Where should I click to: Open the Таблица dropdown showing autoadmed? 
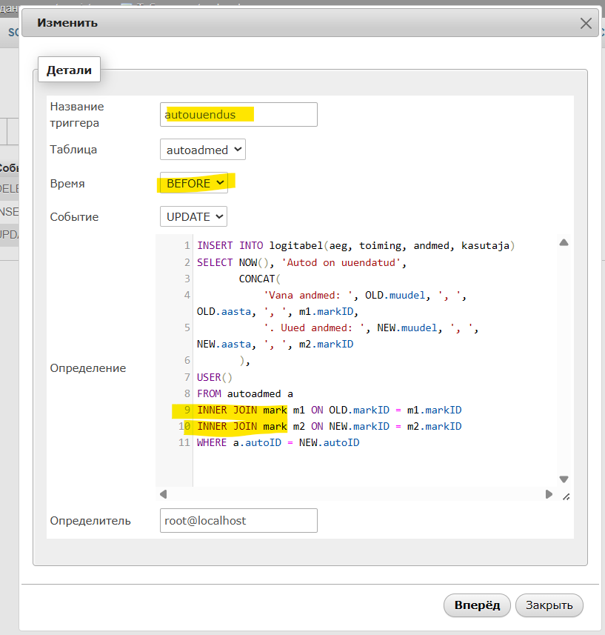[x=203, y=150]
